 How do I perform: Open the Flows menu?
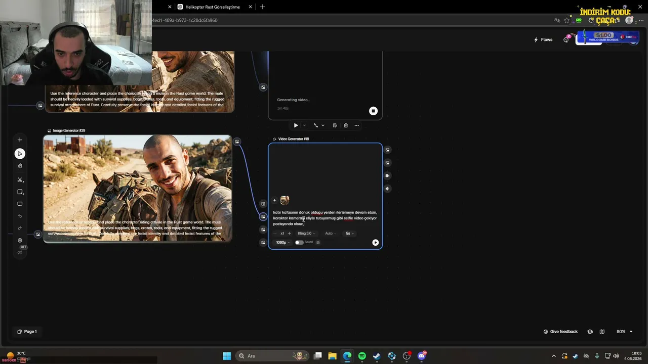click(543, 40)
